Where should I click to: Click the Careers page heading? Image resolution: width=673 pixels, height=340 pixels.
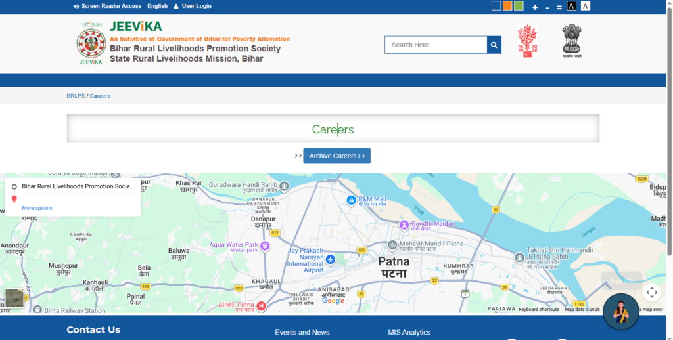tap(333, 129)
